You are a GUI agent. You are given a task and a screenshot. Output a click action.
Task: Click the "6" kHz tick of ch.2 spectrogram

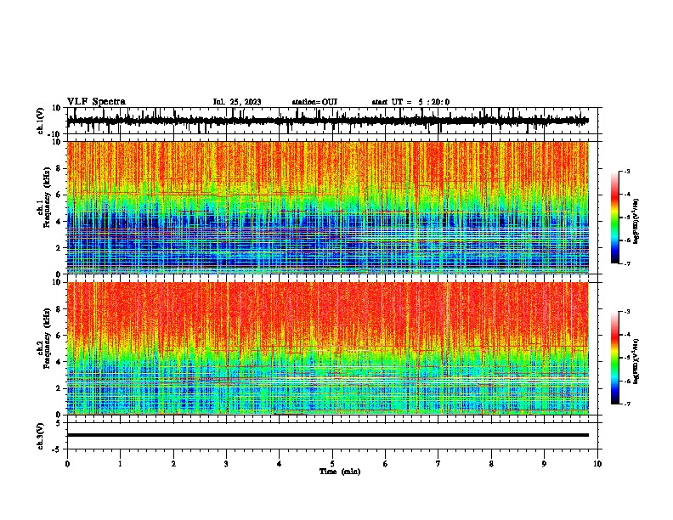[59, 336]
